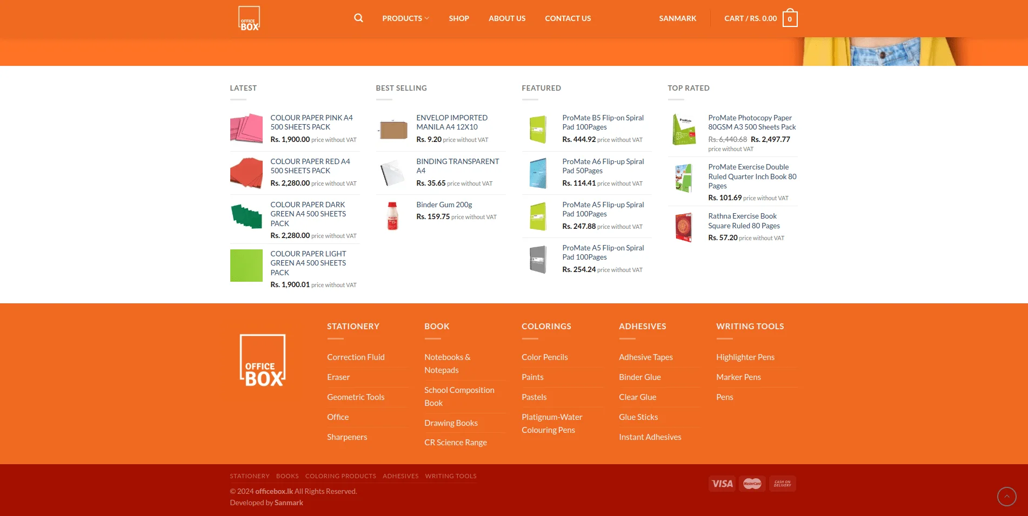The width and height of the screenshot is (1028, 516).
Task: Click the Colour Paper Pink A4 thumbnail
Action: [x=246, y=128]
